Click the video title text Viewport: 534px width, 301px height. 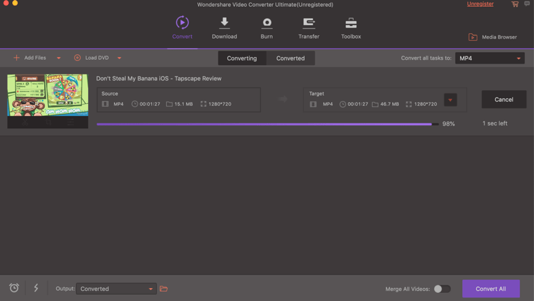159,79
